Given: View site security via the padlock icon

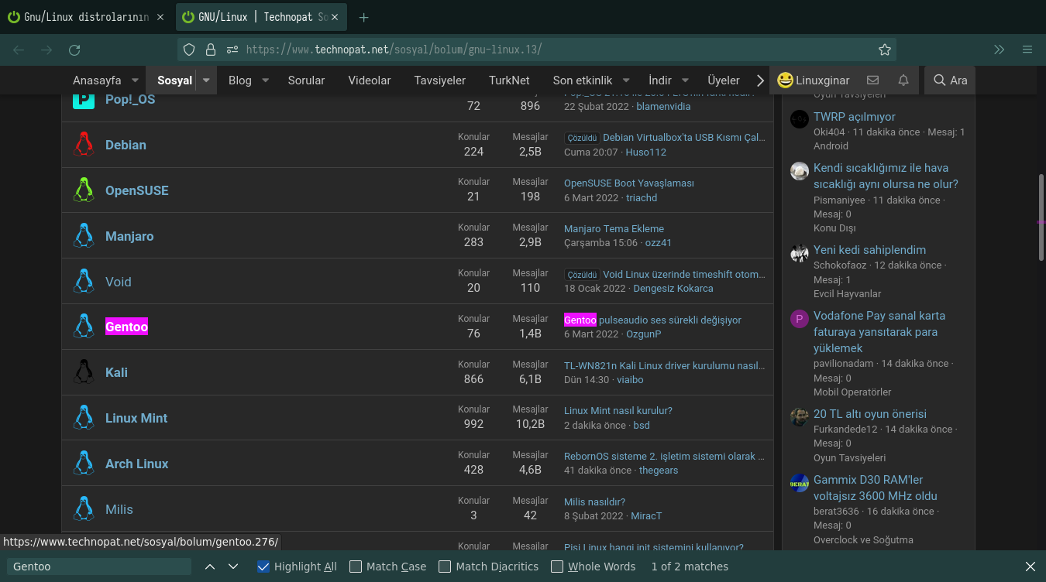Looking at the screenshot, I should [x=210, y=50].
